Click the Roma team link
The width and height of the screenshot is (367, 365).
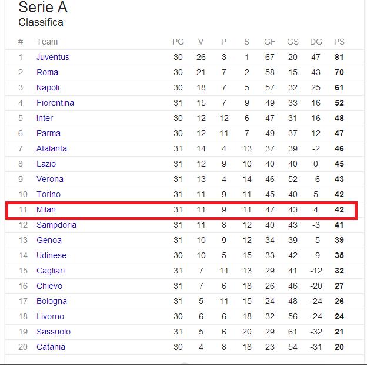(x=47, y=72)
